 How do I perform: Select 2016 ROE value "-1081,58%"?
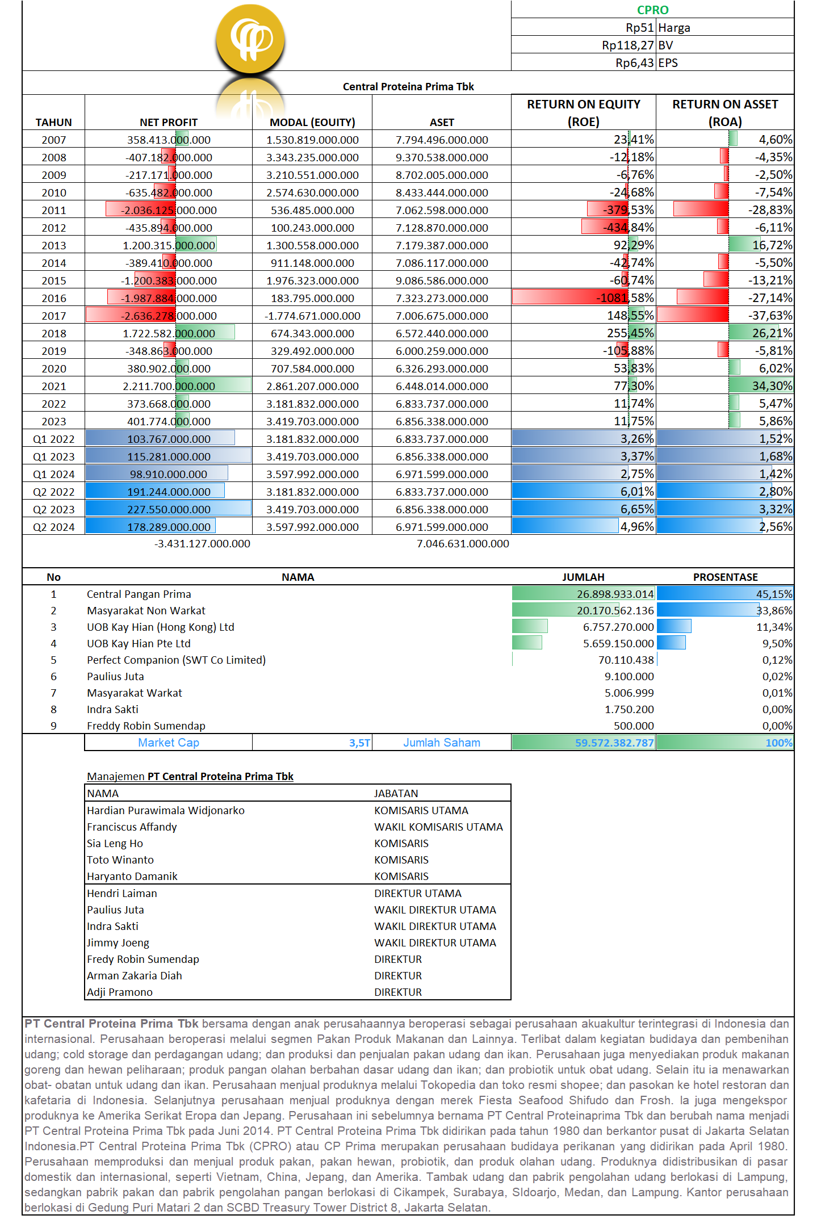tap(625, 297)
